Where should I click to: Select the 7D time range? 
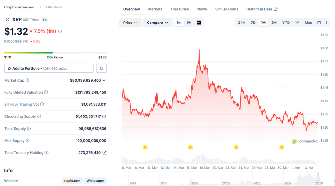click(253, 23)
